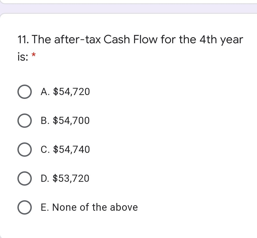This screenshot has width=257, height=238.
Task: Click the red required asterisk
Action: tap(34, 55)
